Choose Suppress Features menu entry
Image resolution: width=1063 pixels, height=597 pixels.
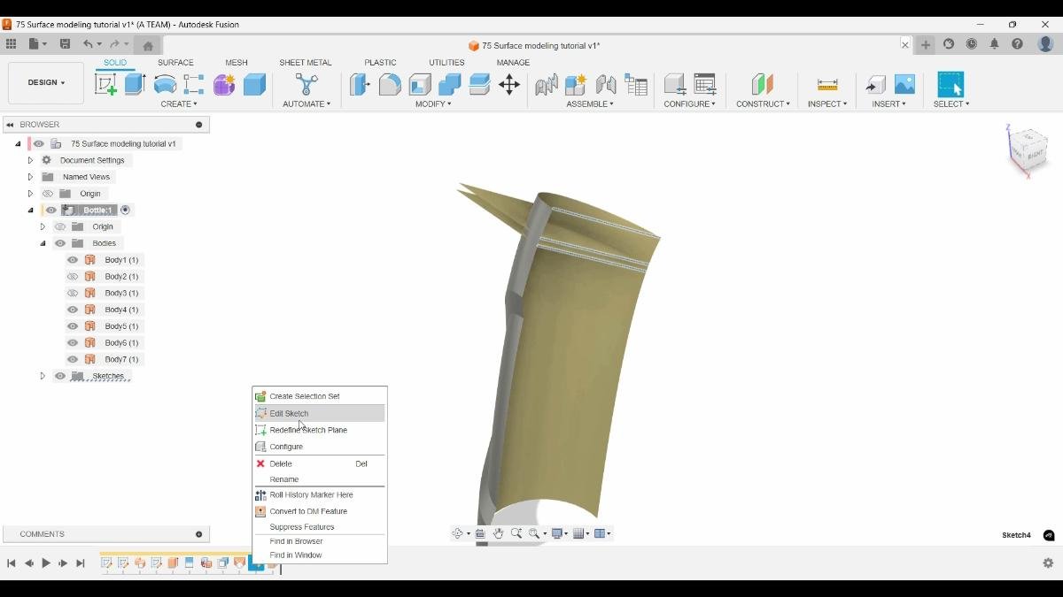click(x=320, y=527)
